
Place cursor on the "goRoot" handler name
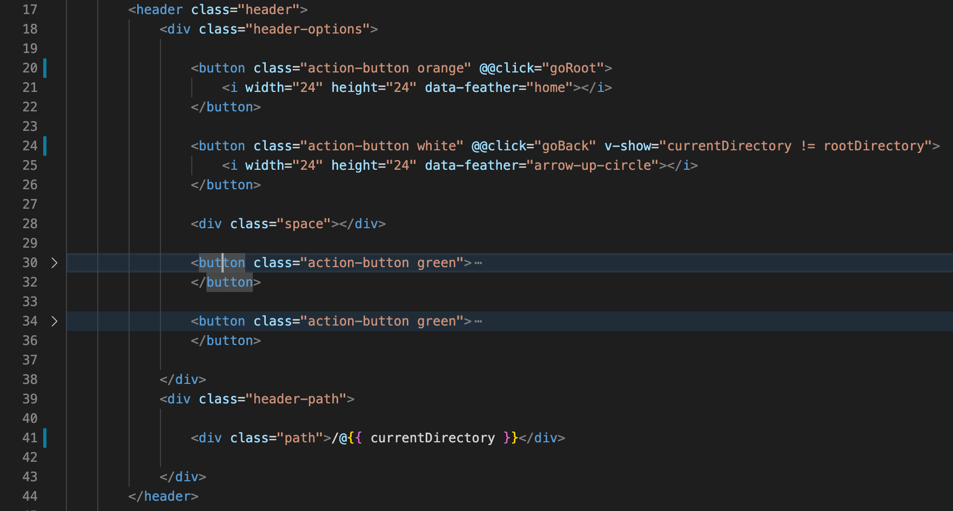point(573,68)
